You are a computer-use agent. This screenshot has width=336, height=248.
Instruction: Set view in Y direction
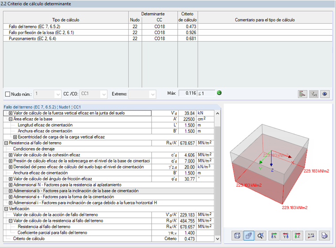click(286, 236)
